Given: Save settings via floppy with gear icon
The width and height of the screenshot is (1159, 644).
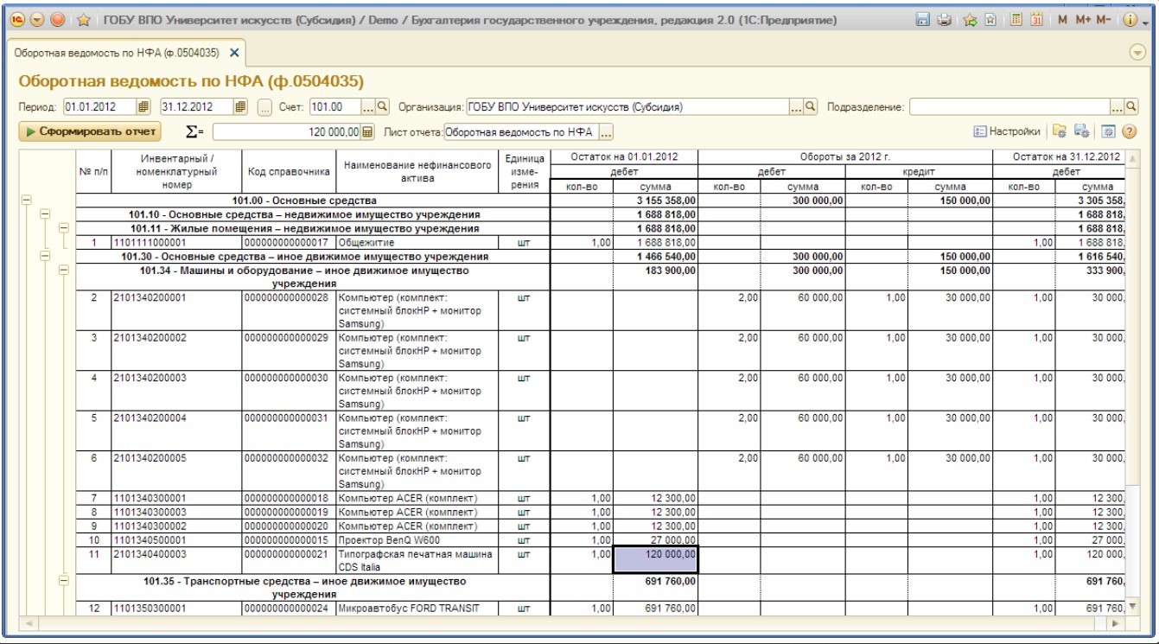Looking at the screenshot, I should (x=1080, y=132).
